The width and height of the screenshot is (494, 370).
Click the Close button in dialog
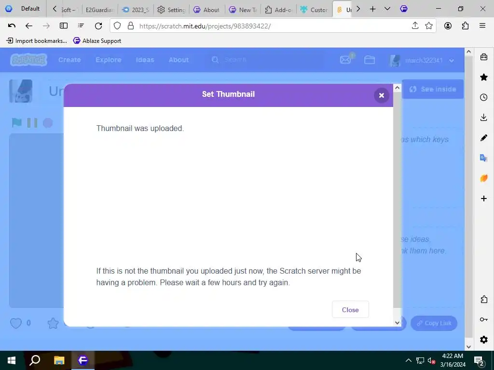tap(350, 310)
